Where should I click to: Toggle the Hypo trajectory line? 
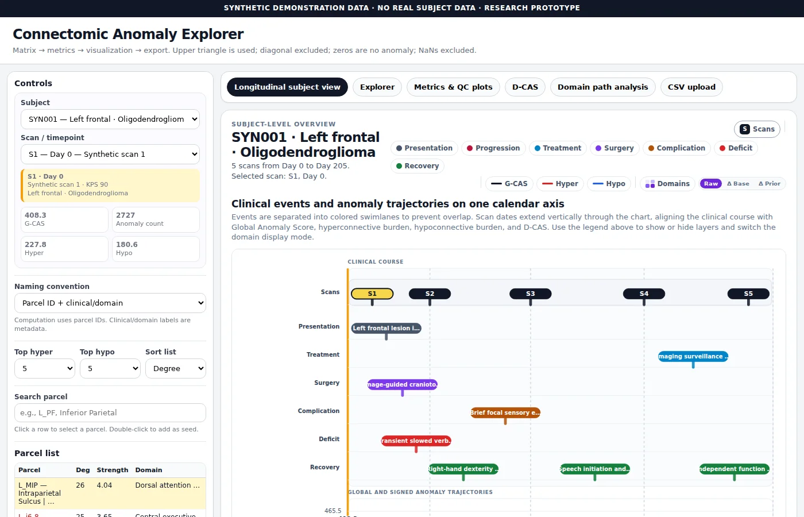pos(609,184)
